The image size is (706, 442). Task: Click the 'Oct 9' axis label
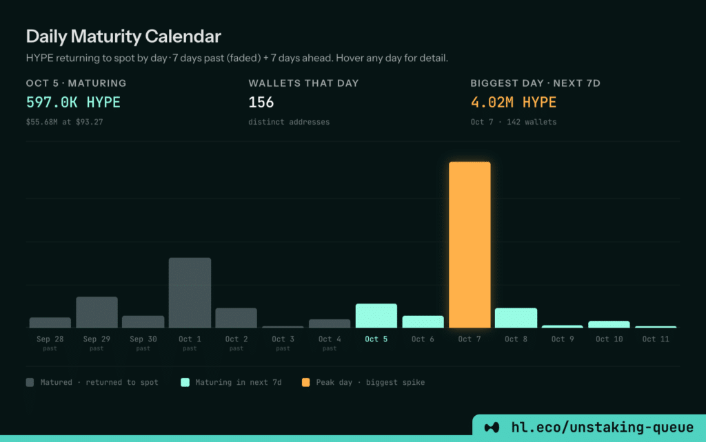563,339
